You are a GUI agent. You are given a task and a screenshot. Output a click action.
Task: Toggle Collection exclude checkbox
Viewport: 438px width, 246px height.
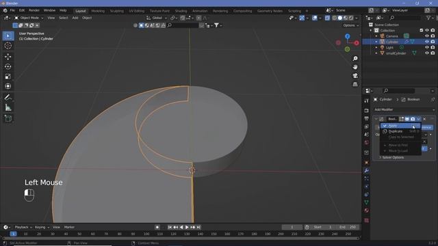click(422, 30)
